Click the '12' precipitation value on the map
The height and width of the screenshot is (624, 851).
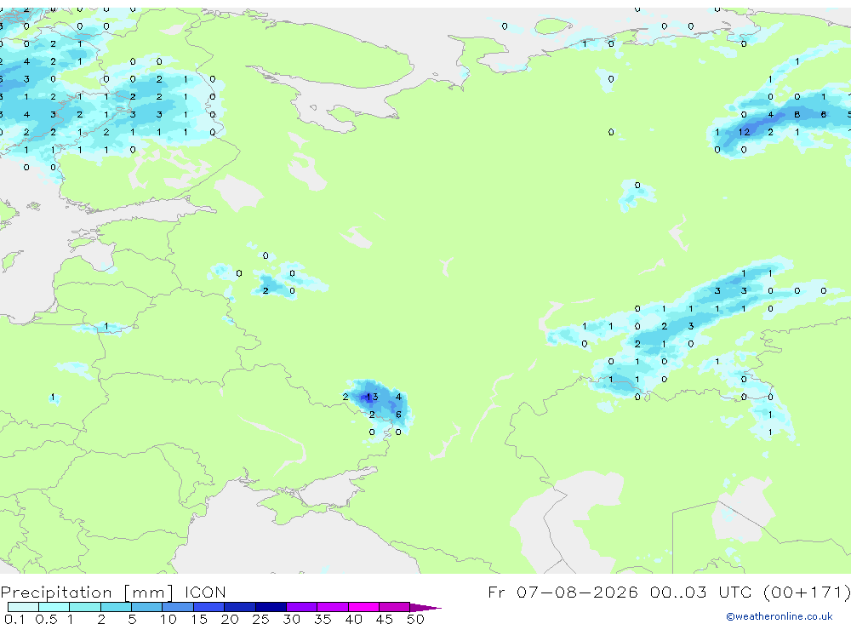[x=744, y=132]
